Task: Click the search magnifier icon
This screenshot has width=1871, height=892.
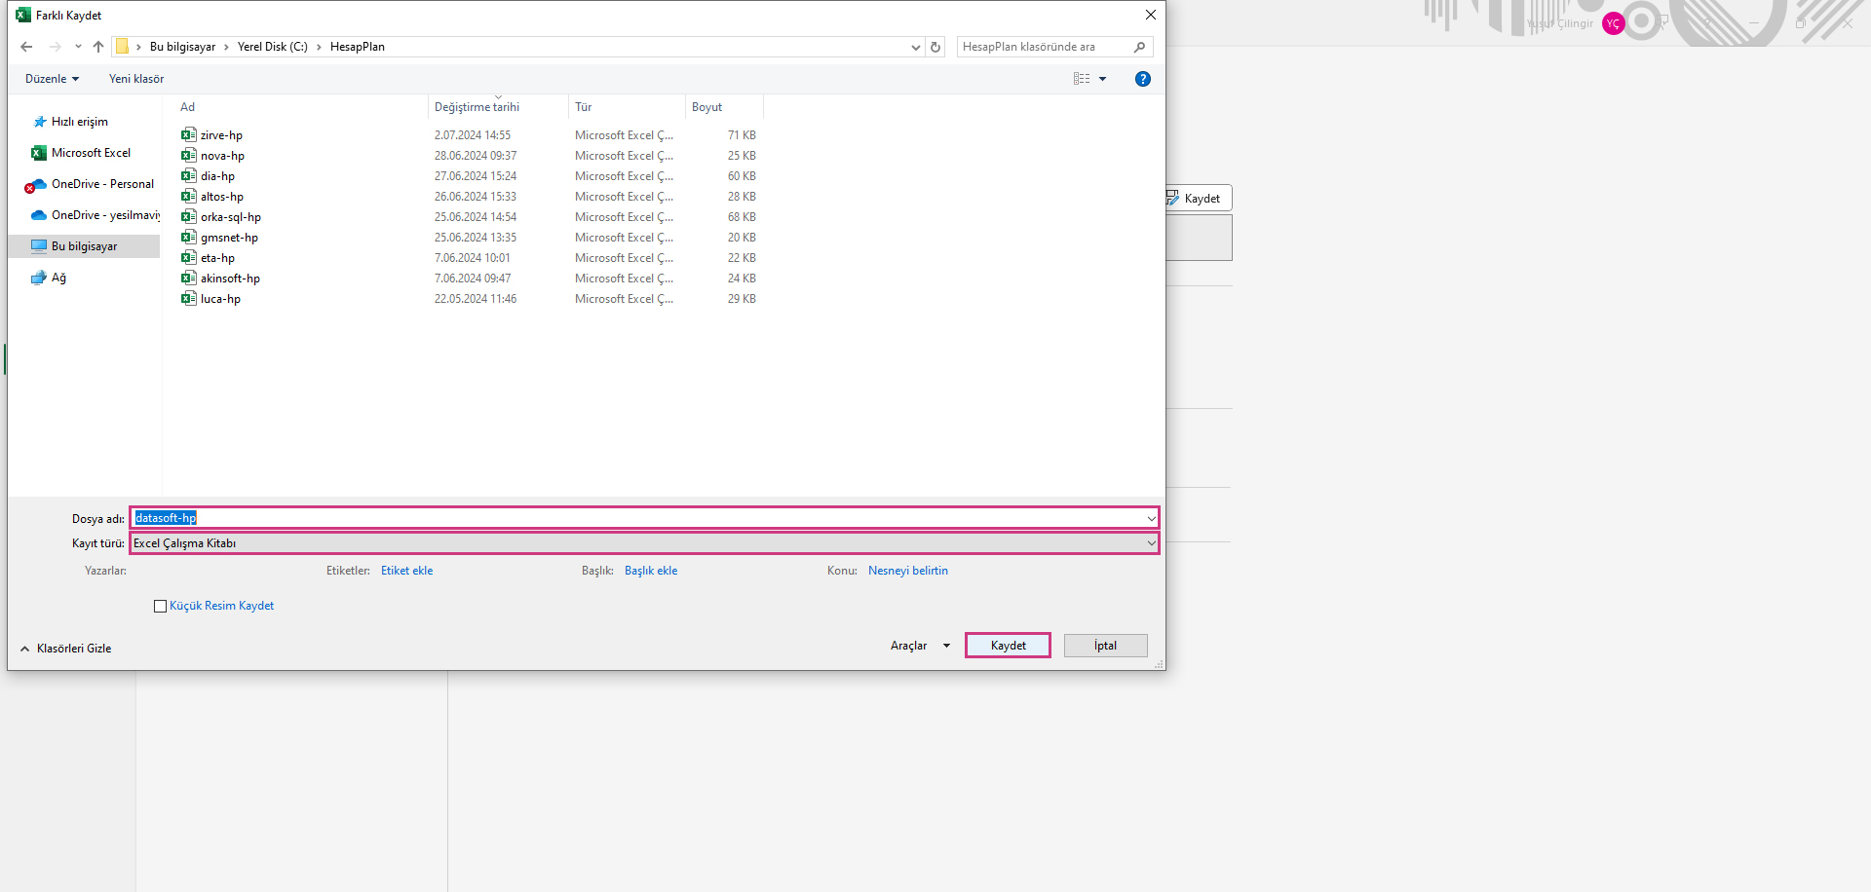Action: point(1139,47)
